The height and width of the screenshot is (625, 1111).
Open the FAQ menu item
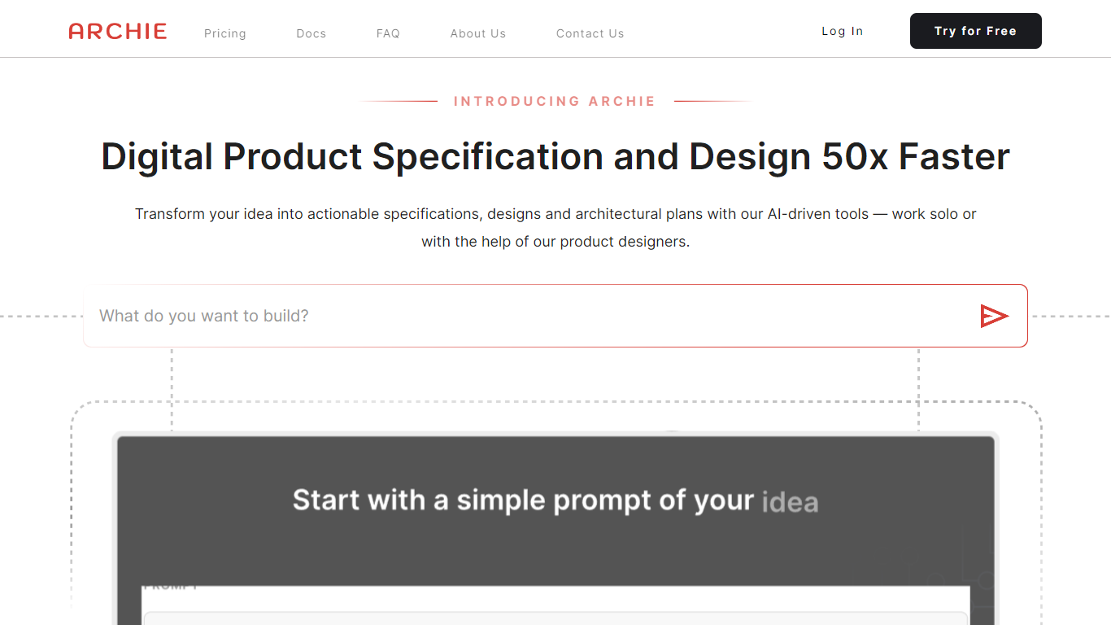(388, 33)
